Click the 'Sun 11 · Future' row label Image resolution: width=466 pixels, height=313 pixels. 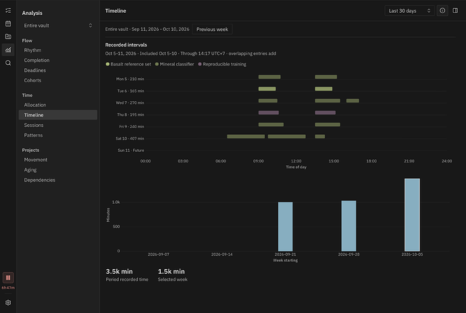click(x=131, y=150)
